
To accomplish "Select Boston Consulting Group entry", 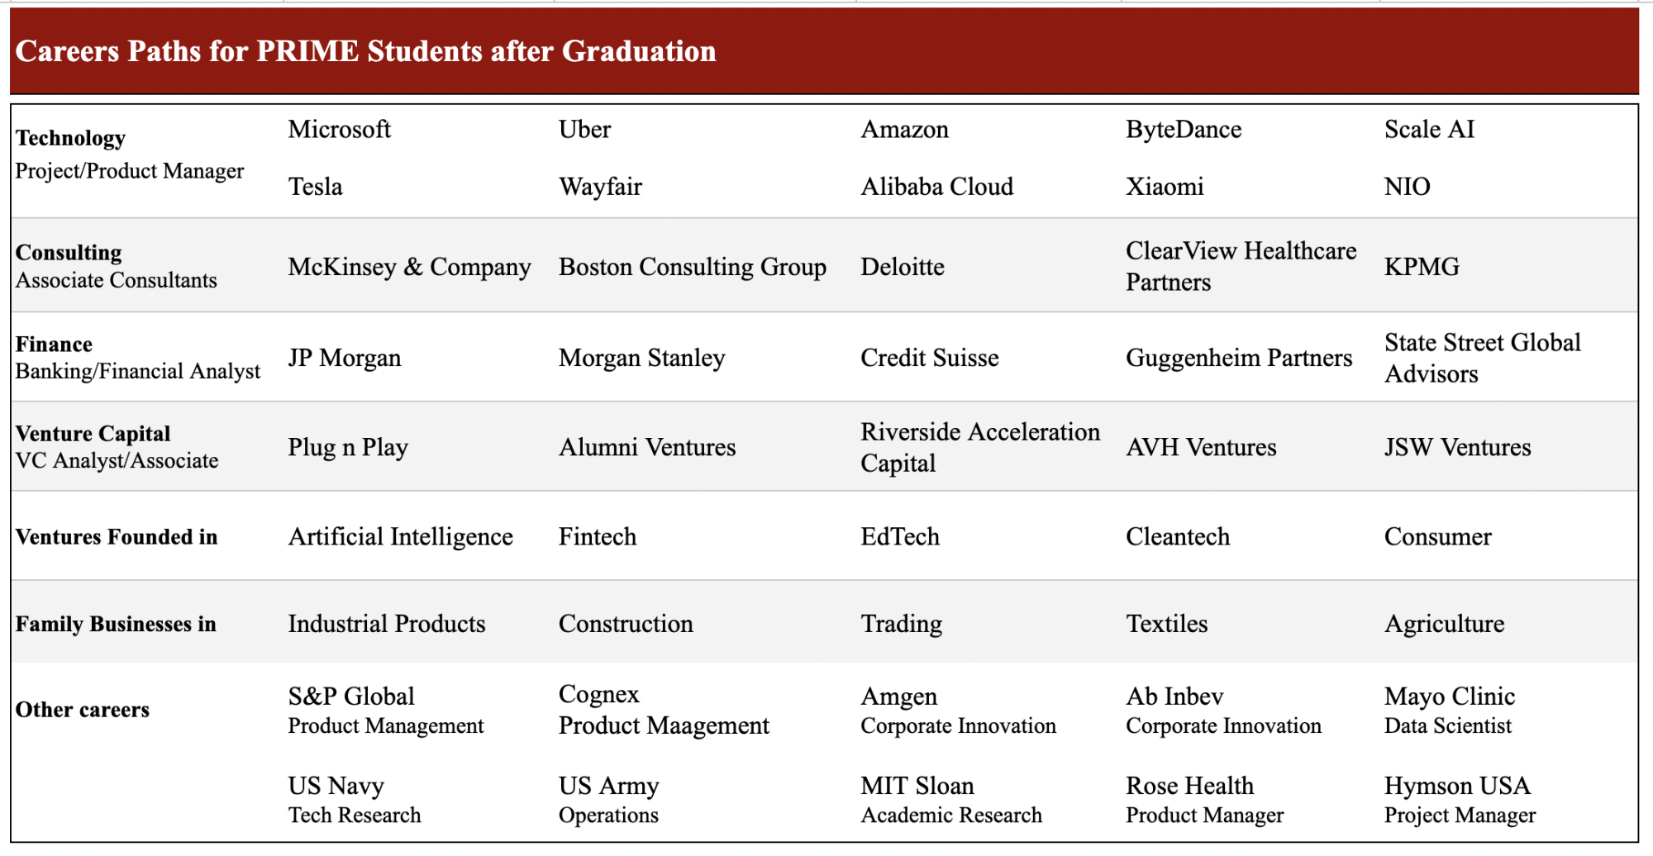I will [692, 267].
